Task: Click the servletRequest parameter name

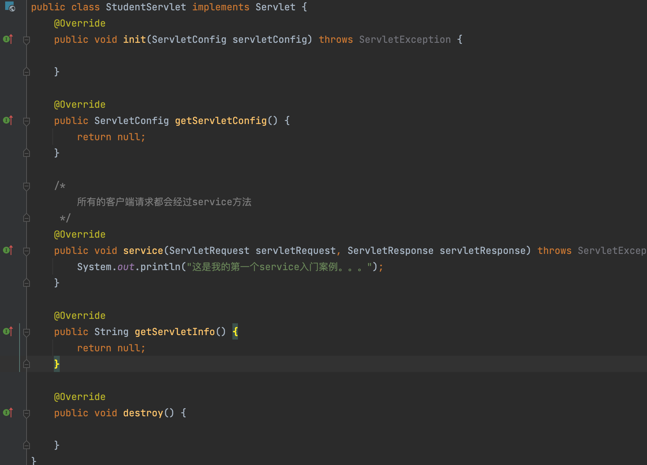Action: tap(296, 251)
